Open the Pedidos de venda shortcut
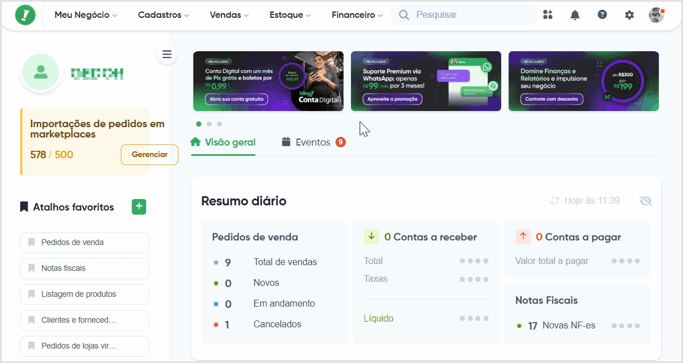 [85, 242]
